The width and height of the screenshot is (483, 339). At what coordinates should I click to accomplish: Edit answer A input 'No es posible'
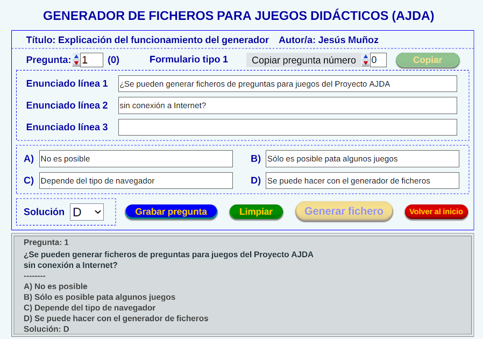point(136,159)
